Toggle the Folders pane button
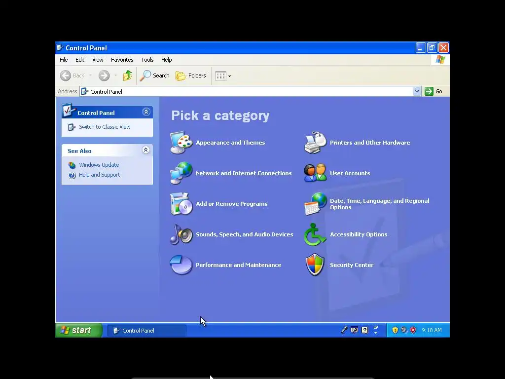 (x=191, y=76)
